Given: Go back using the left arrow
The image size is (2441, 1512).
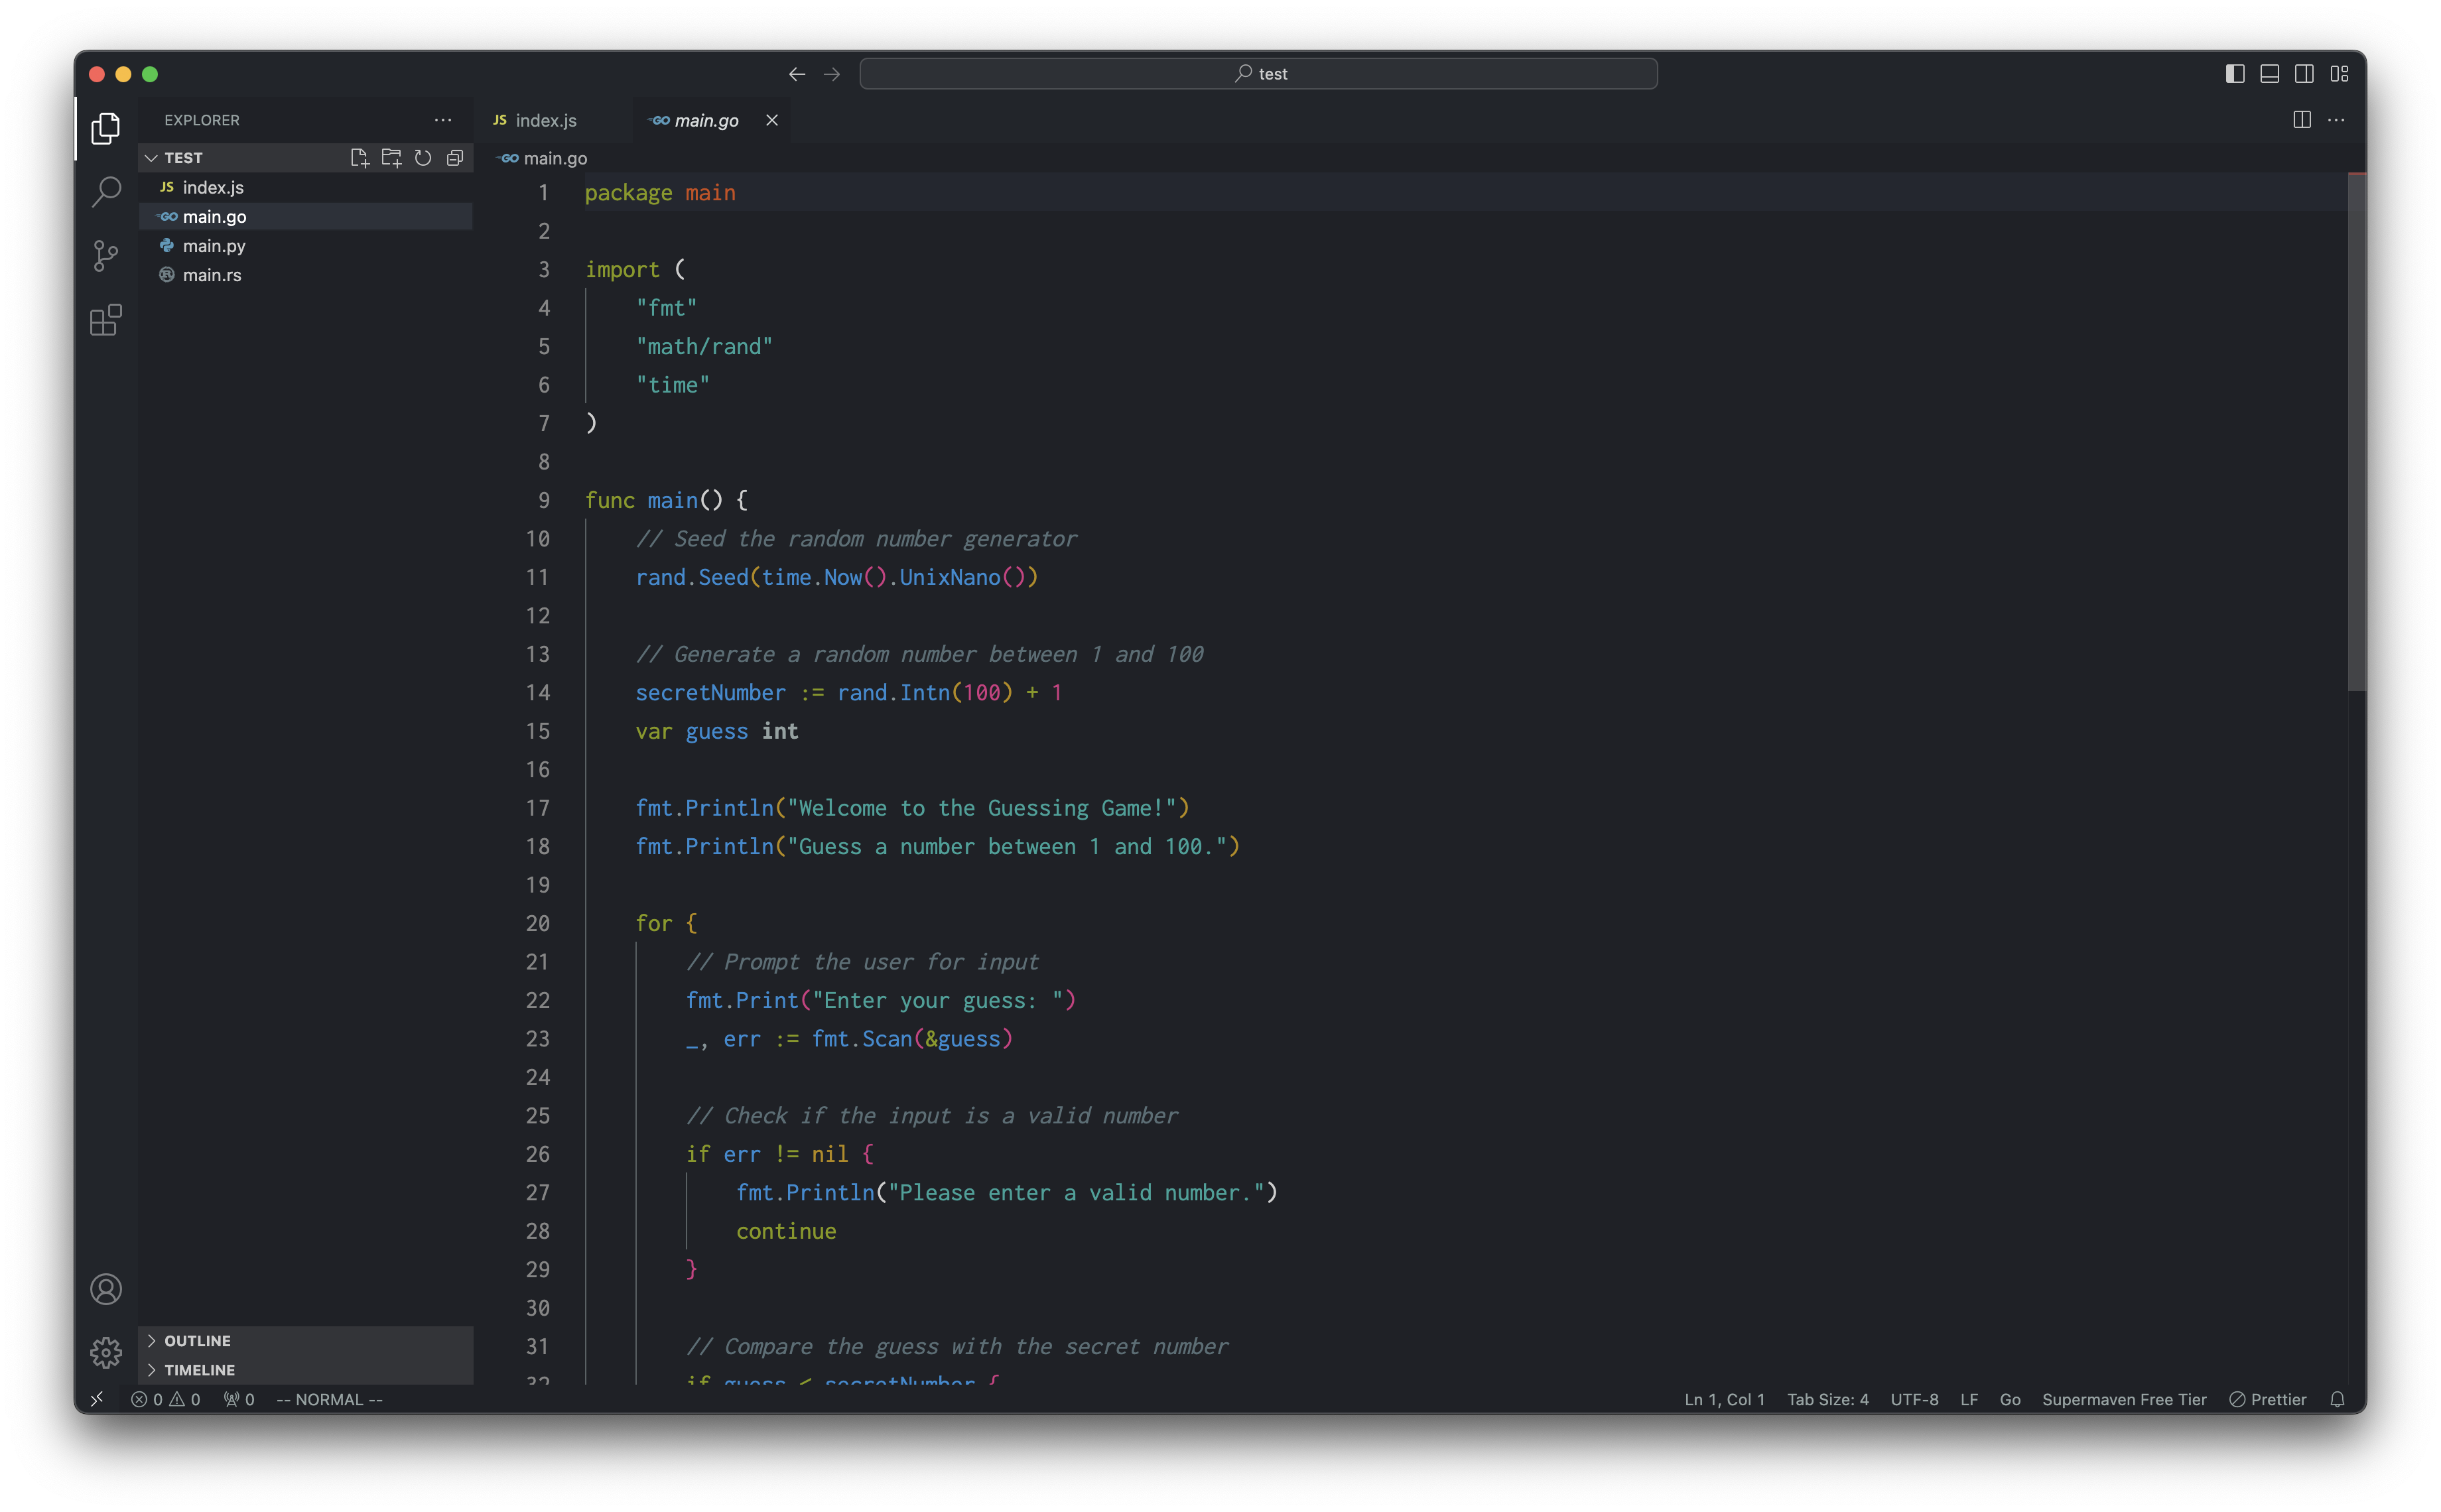Looking at the screenshot, I should pyautogui.click(x=797, y=74).
